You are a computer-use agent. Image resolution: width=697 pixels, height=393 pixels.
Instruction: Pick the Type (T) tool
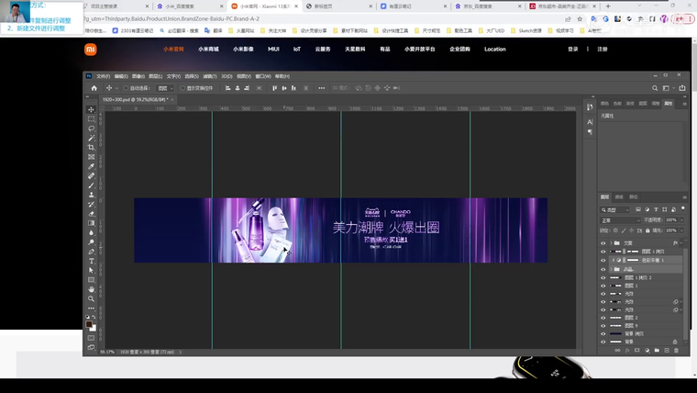(92, 261)
